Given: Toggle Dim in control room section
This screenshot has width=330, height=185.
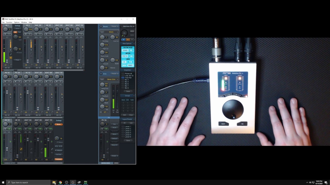Looking at the screenshot, I should pyautogui.click(x=114, y=124).
